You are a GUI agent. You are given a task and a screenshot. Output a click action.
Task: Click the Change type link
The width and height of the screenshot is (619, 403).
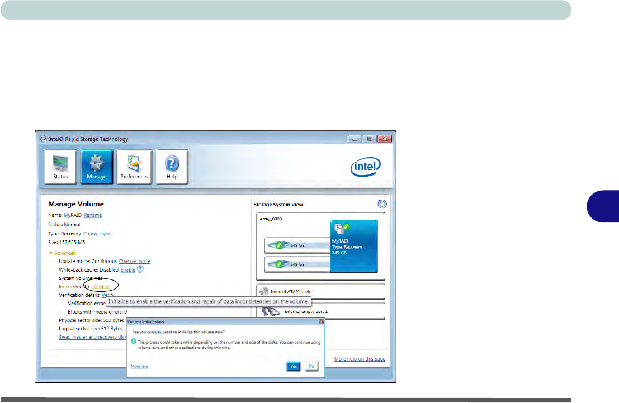[97, 234]
